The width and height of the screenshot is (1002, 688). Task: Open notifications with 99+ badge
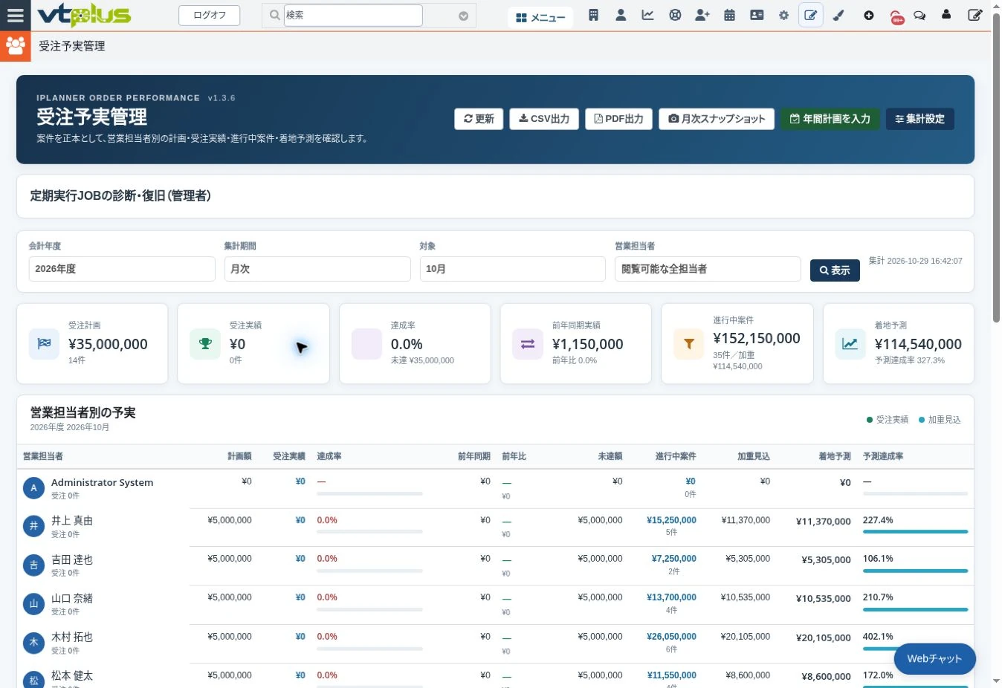896,16
